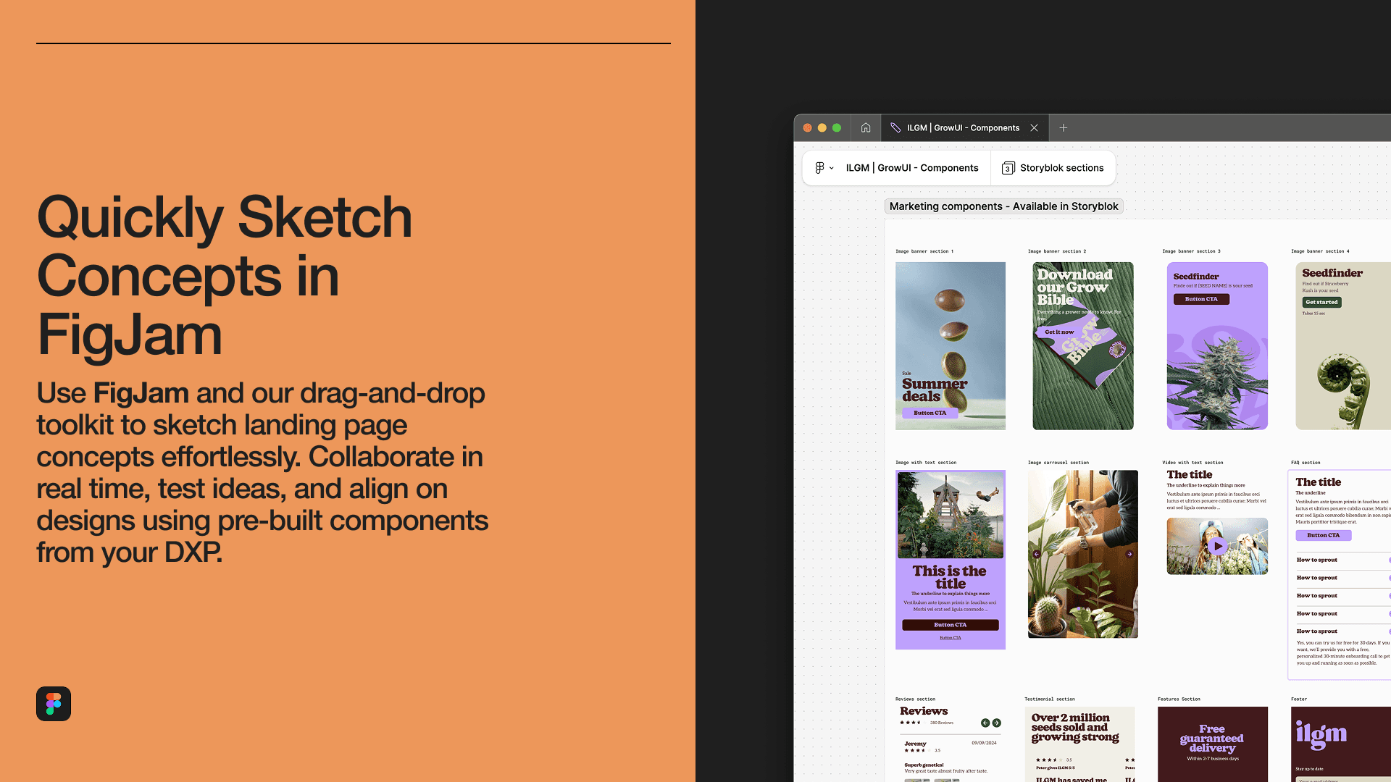Click the carousel right arrow on plant image

1129,554
